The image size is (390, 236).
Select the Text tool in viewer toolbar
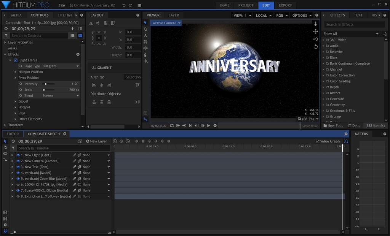(x=145, y=35)
